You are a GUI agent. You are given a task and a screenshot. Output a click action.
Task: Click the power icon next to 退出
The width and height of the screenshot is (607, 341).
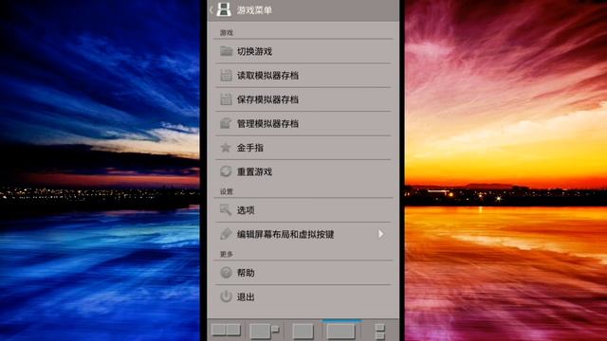tap(226, 296)
